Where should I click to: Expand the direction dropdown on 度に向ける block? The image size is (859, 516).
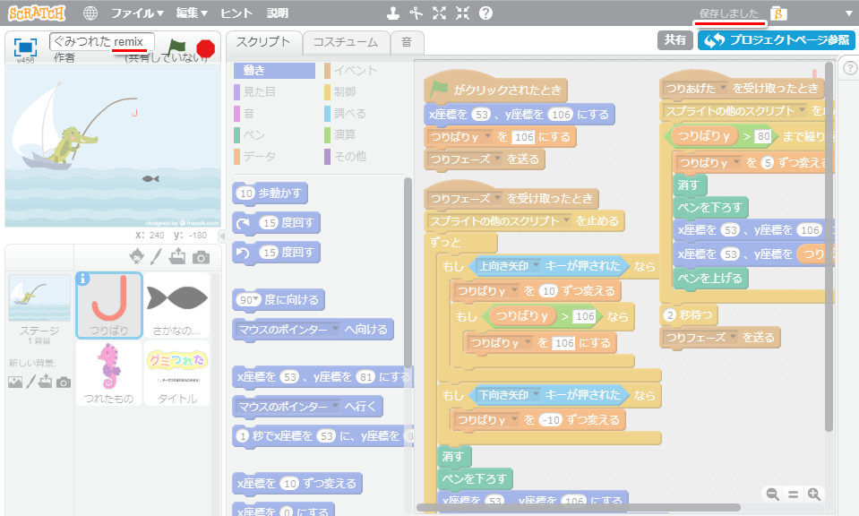(256, 299)
